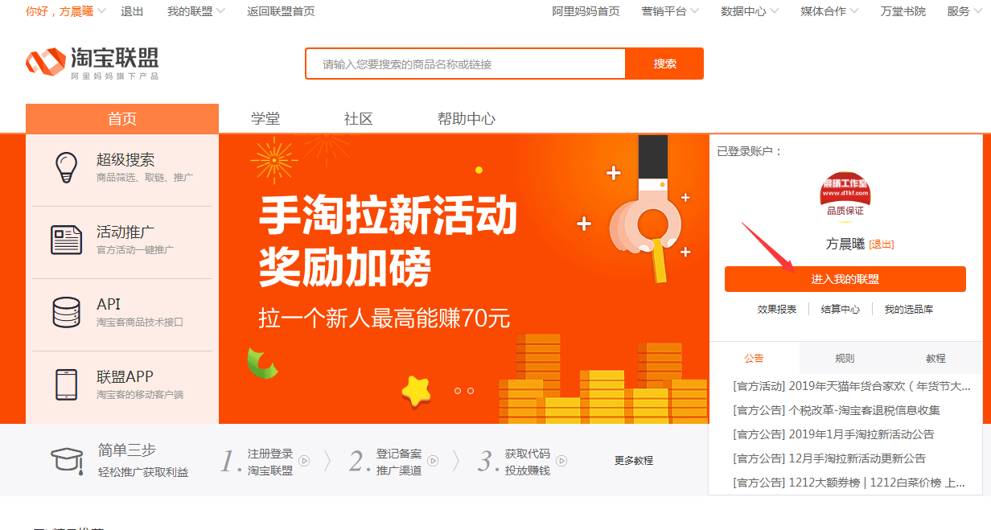Click the lightbulb icon for 超级搜索
Image resolution: width=991 pixels, height=530 pixels.
(66, 167)
